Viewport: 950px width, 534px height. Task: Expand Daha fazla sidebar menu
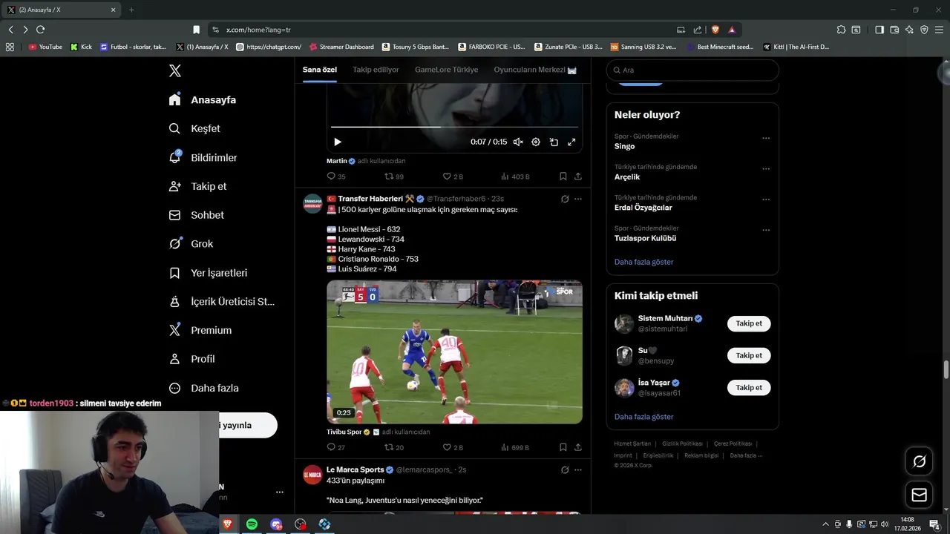pos(203,388)
